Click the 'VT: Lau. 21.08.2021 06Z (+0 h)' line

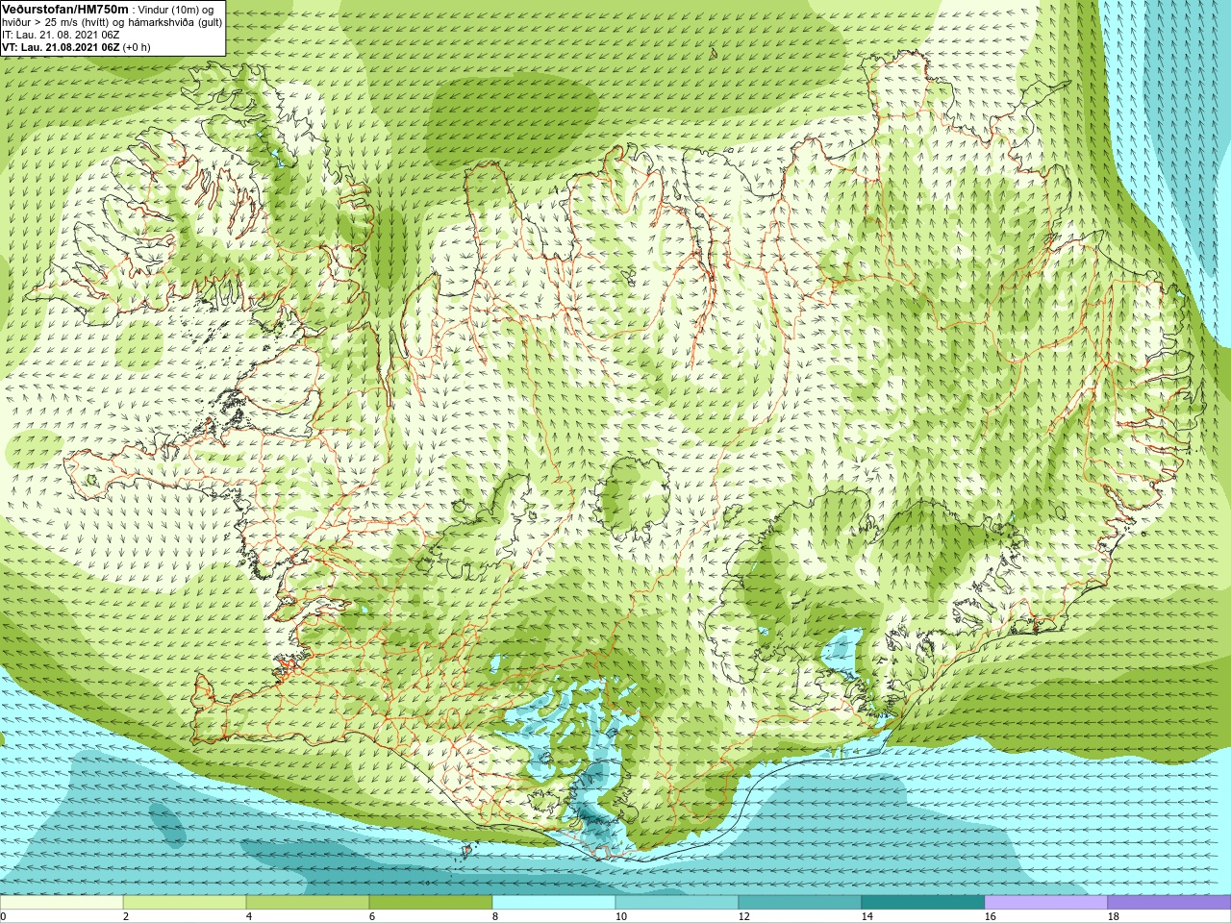[x=76, y=47]
